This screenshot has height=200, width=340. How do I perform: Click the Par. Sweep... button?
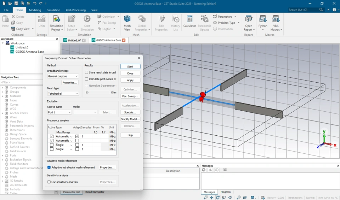[x=130, y=96]
